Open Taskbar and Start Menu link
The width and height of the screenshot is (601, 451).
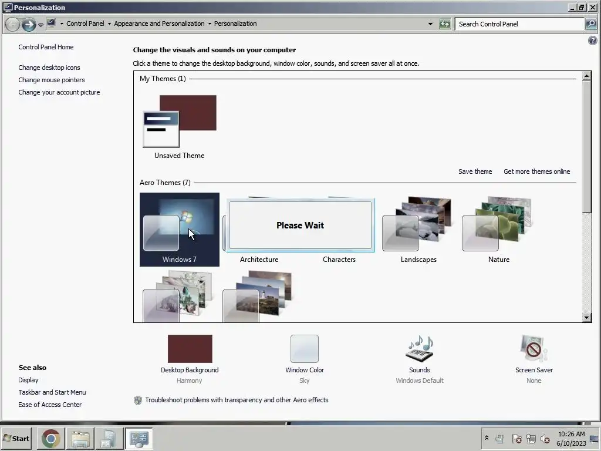(52, 392)
